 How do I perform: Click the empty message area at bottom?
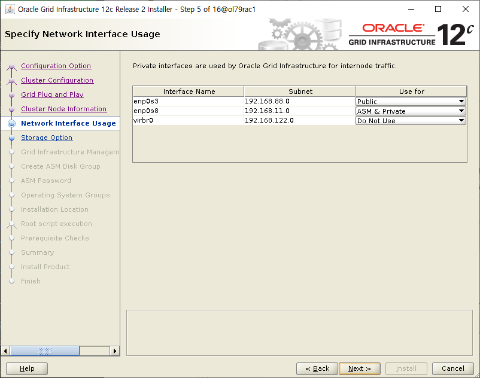click(299, 333)
